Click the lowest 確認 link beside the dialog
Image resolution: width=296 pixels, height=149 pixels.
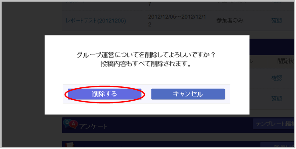pyautogui.click(x=277, y=98)
